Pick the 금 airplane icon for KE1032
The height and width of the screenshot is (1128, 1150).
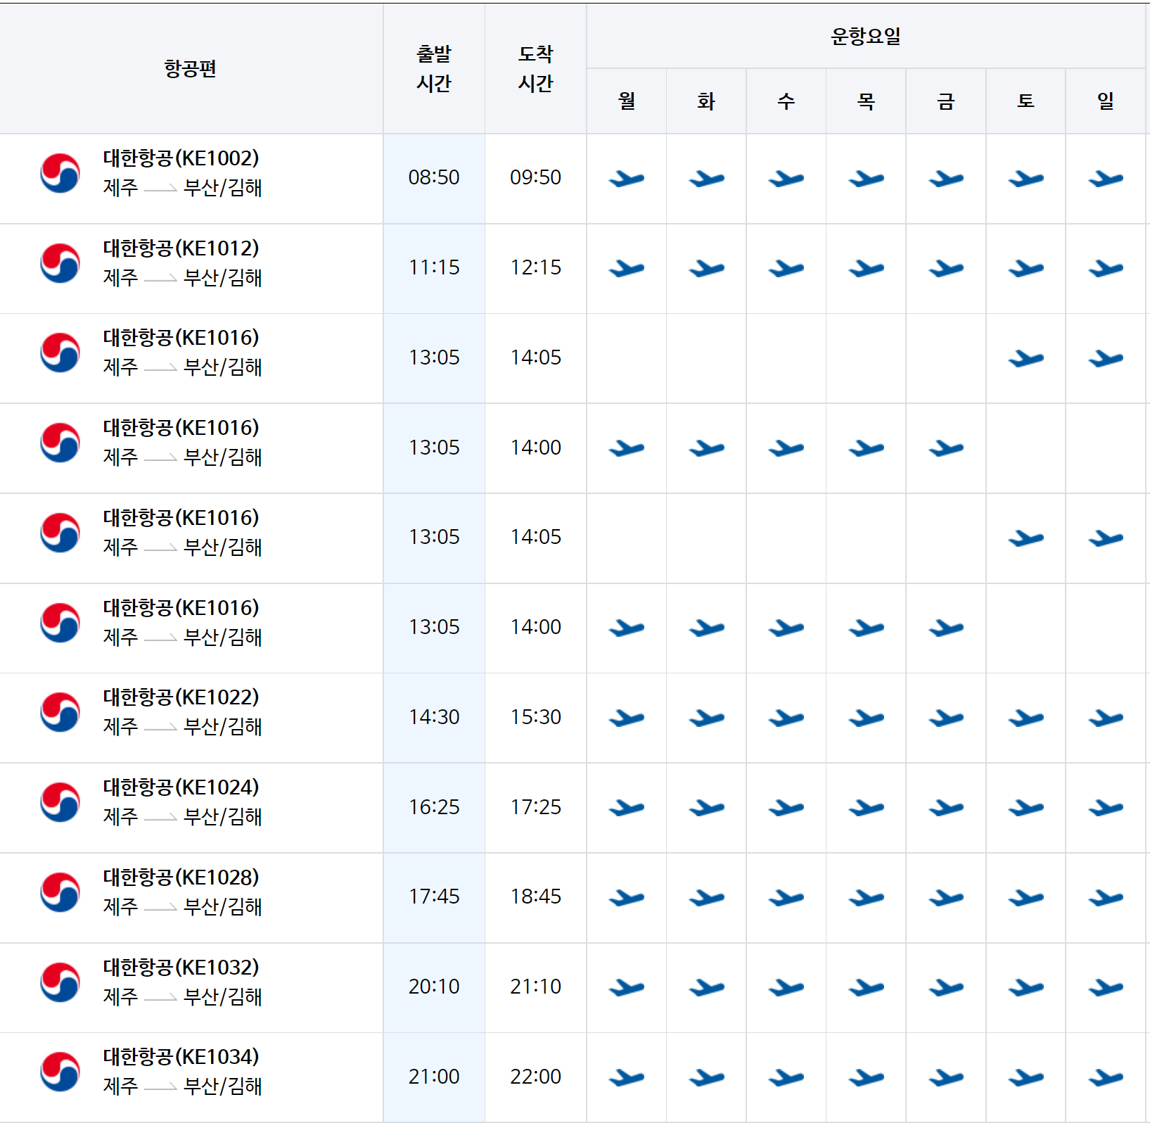pos(946,988)
